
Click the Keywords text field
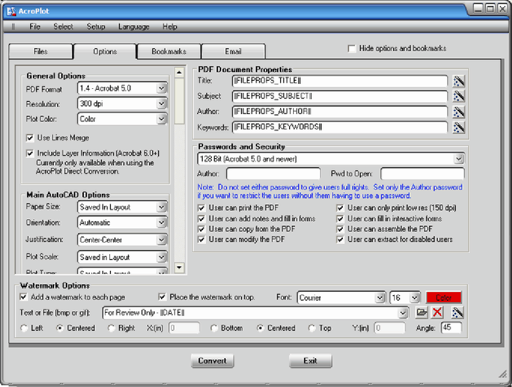[x=340, y=127]
